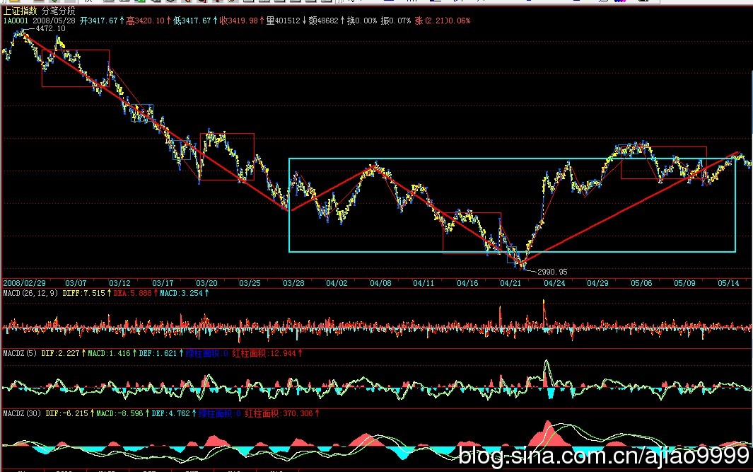Screen dimensions: 753x472
Task: Click 红柱面积:370.306 in the MACDZ(30) panel
Action: click(x=281, y=413)
